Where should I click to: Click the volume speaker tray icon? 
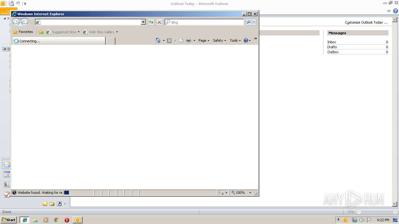coord(362,220)
